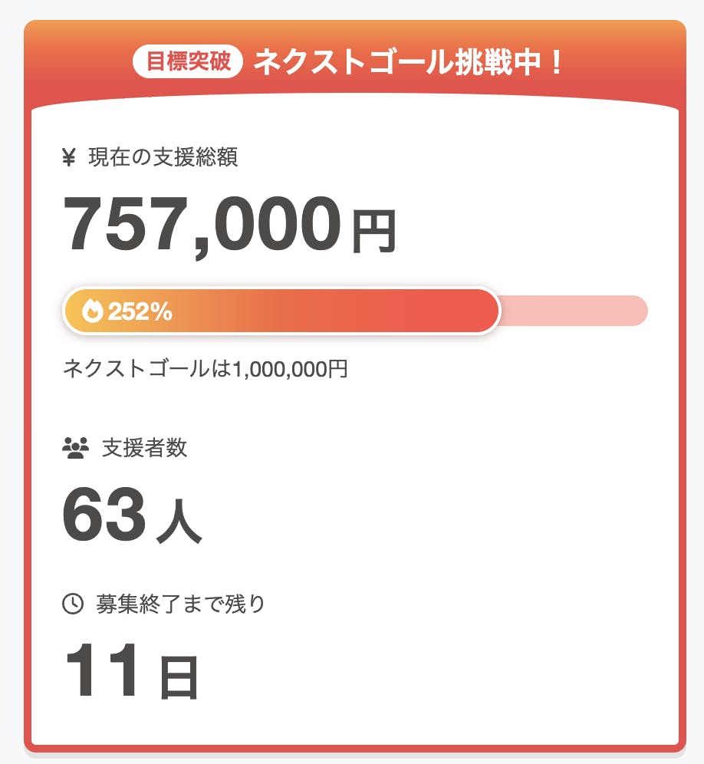Click the 支援者数 label
Viewport: 704px width, 764px height.
pos(145,448)
